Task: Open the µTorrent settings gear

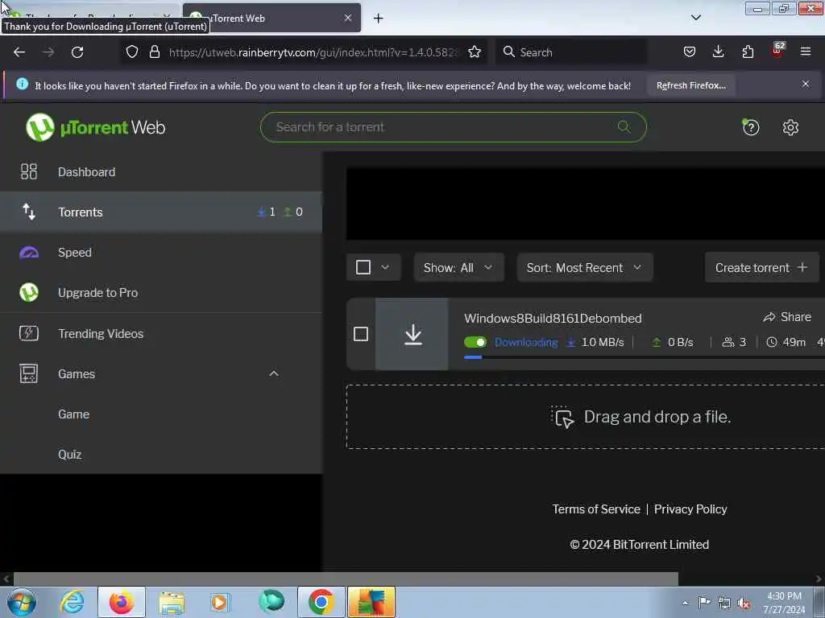Action: pyautogui.click(x=790, y=127)
